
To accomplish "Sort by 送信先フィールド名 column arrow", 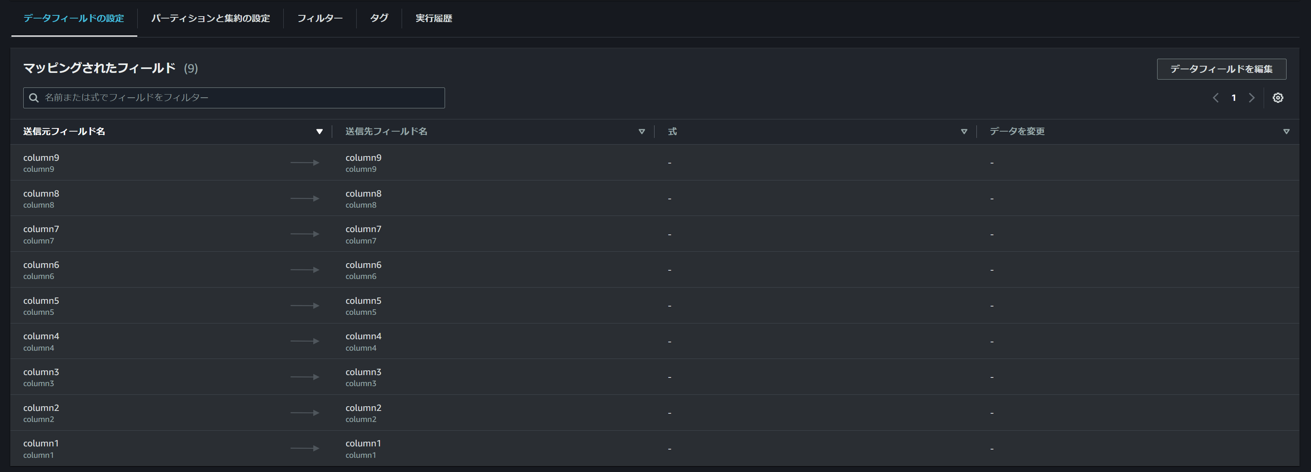I will pos(641,132).
